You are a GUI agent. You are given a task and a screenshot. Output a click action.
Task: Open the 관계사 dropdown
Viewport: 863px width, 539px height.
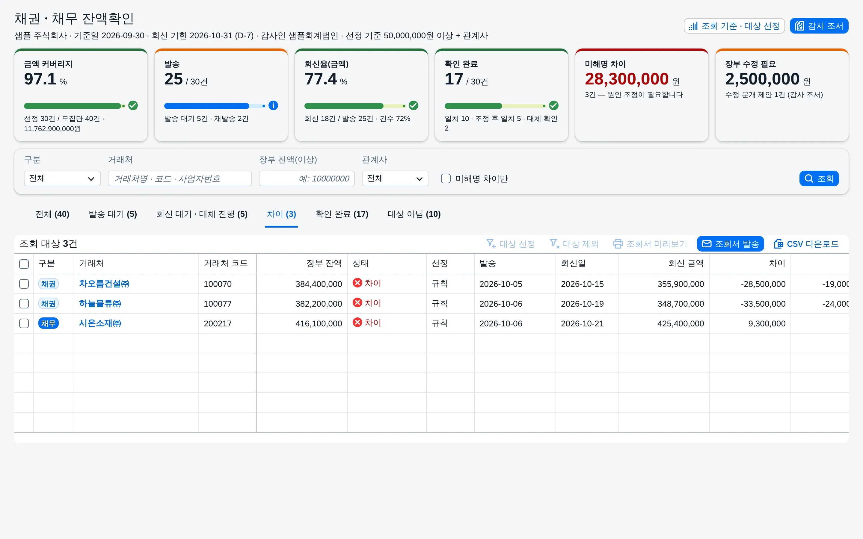[395, 178]
